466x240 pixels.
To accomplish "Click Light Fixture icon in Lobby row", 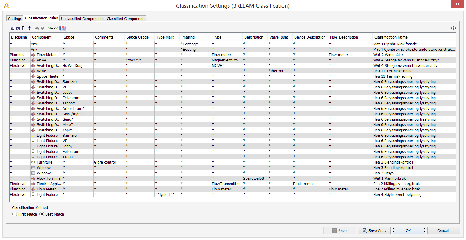I will [33, 146].
